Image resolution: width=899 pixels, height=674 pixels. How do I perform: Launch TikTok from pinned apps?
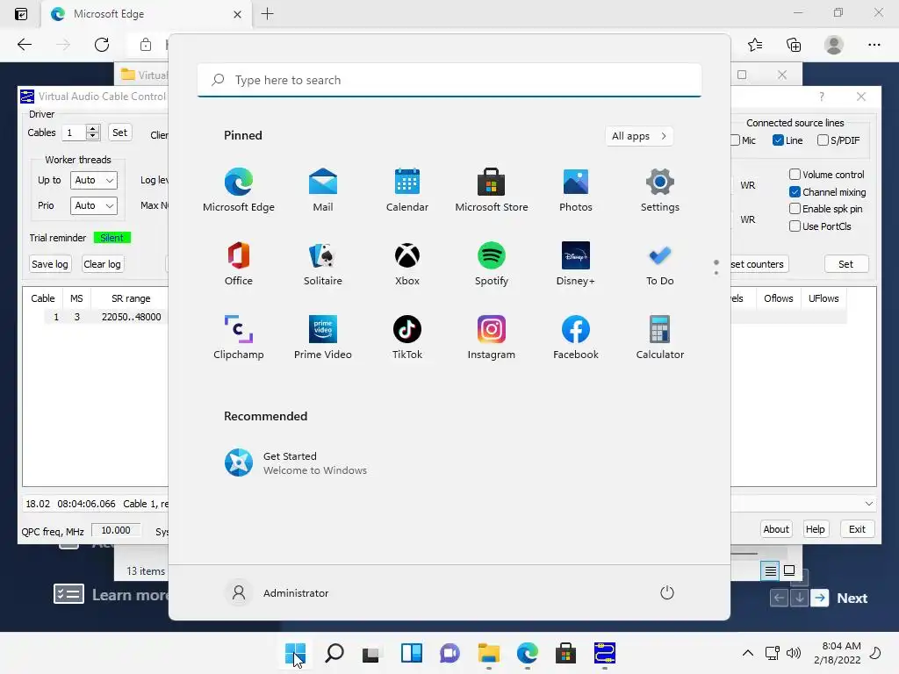coord(407,337)
